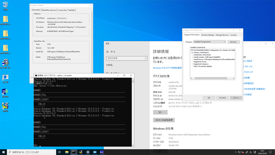Image resolution: width=275 pixels, height=155 pixels.
Task: Open the taskbar clock and date
Action: click(x=262, y=152)
